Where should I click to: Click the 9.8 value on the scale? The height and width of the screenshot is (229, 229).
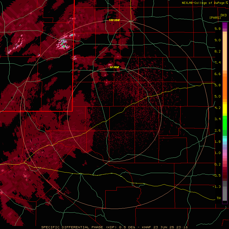click(x=218, y=28)
